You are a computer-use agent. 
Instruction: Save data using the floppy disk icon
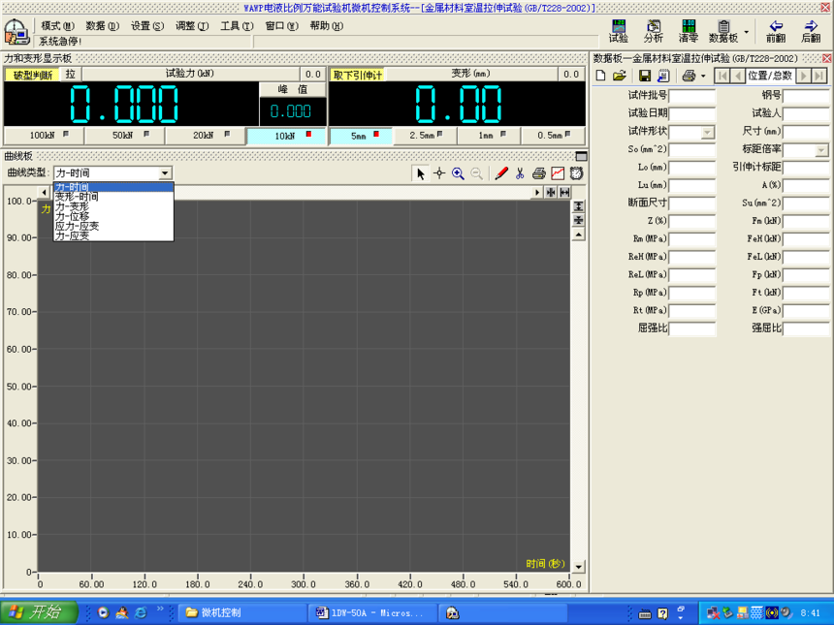click(x=645, y=76)
